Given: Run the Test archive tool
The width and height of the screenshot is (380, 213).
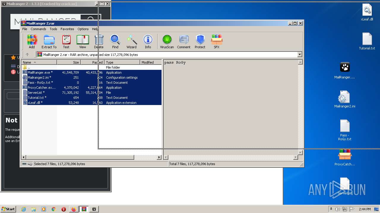Looking at the screenshot, I should pyautogui.click(x=66, y=41).
